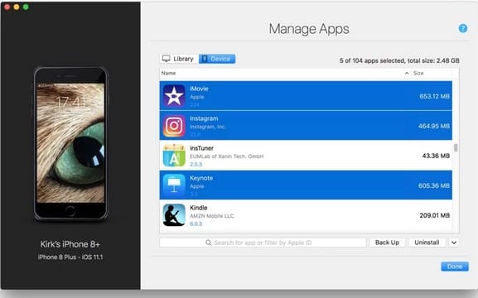Click the Back Up button
478x298 pixels.
[x=387, y=243]
